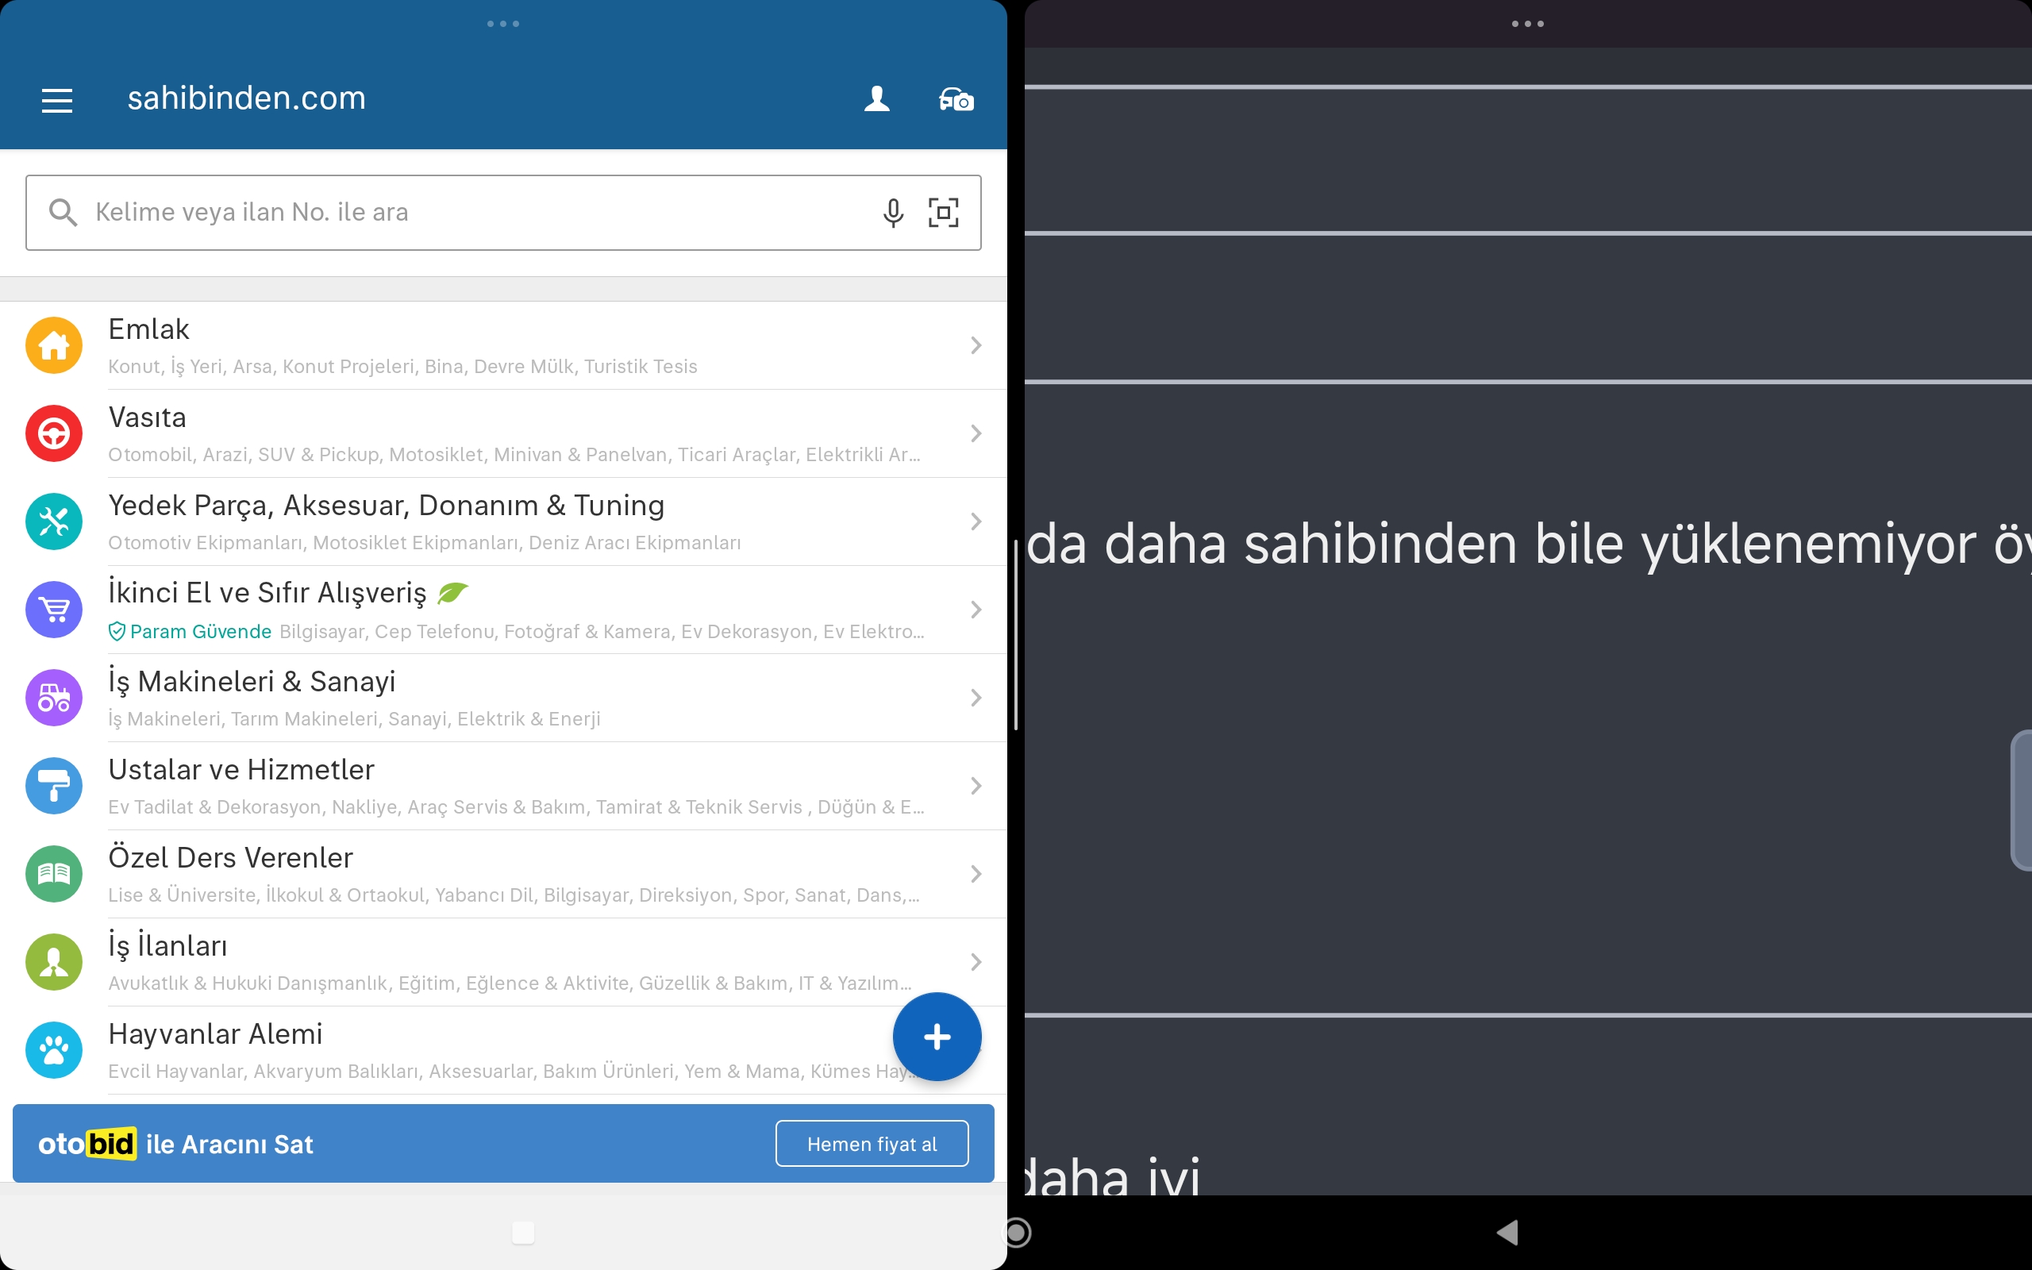Open the İş İlanları title

pyautogui.click(x=168, y=946)
